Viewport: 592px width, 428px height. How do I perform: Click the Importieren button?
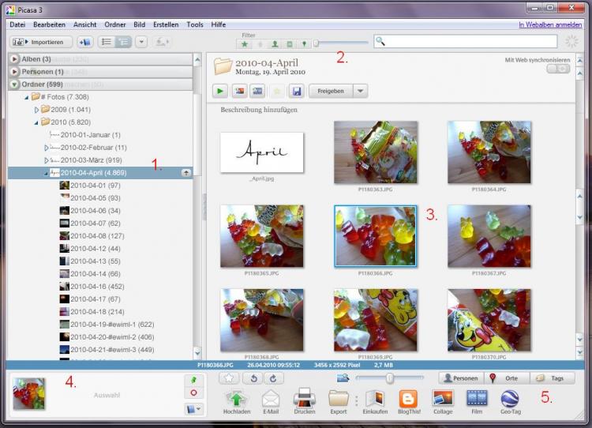click(x=41, y=42)
